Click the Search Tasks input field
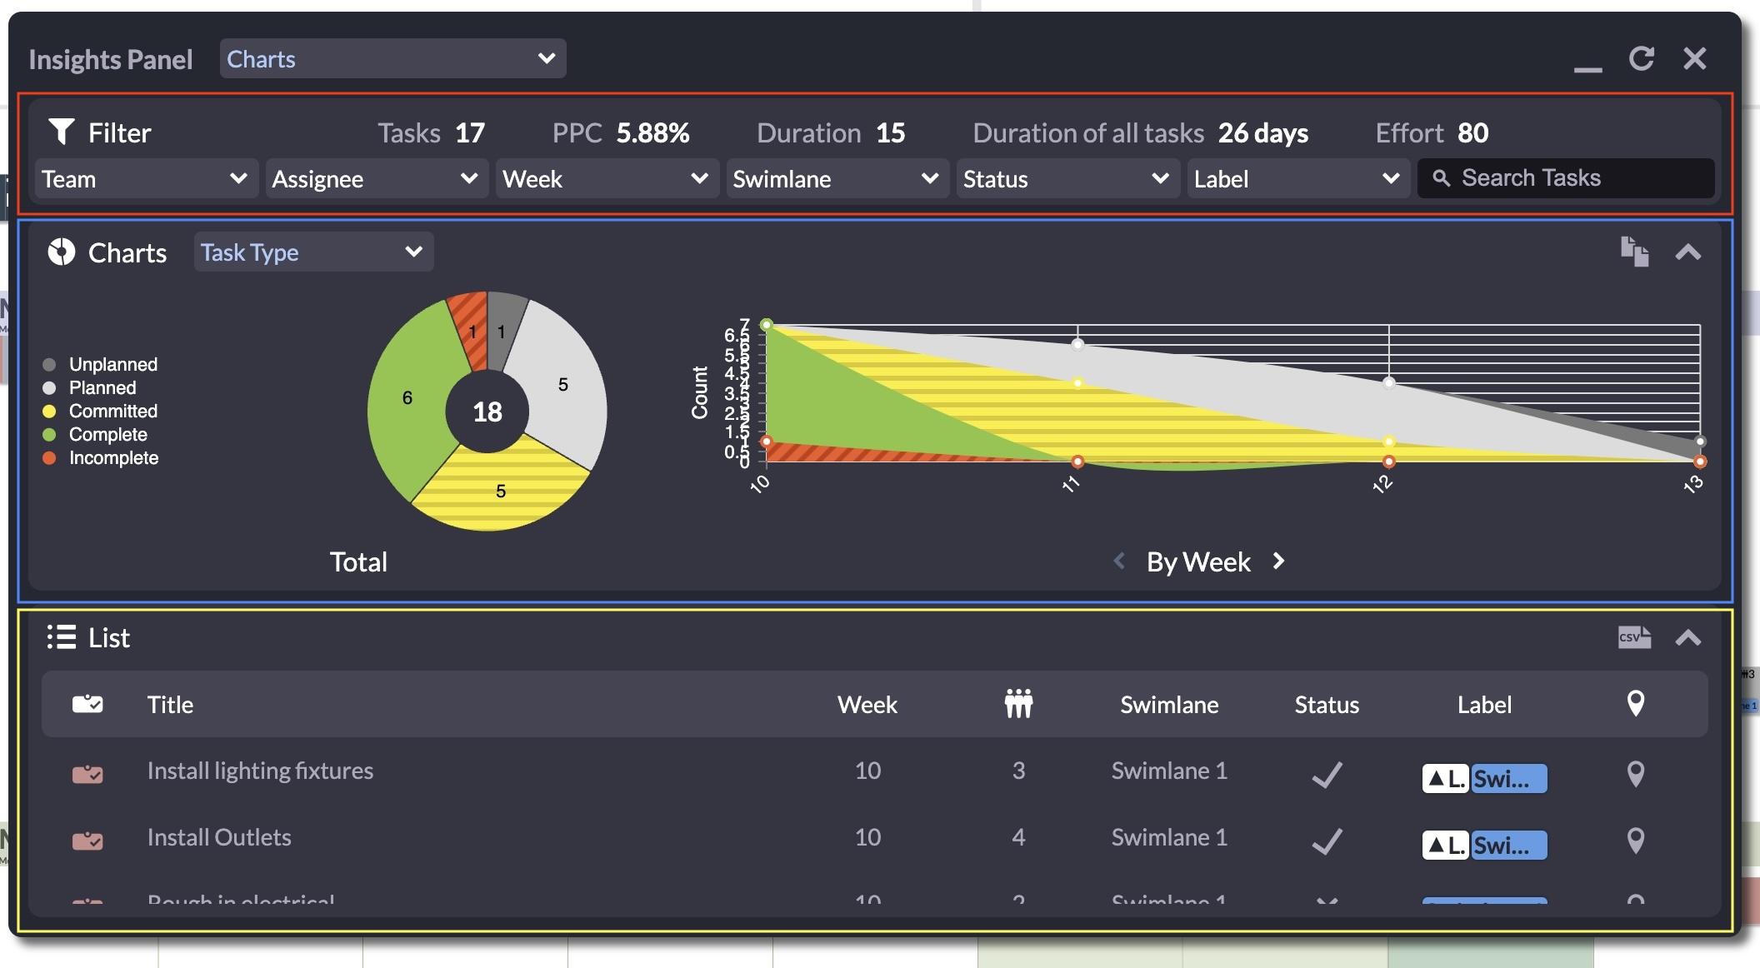The width and height of the screenshot is (1760, 968). click(x=1567, y=177)
